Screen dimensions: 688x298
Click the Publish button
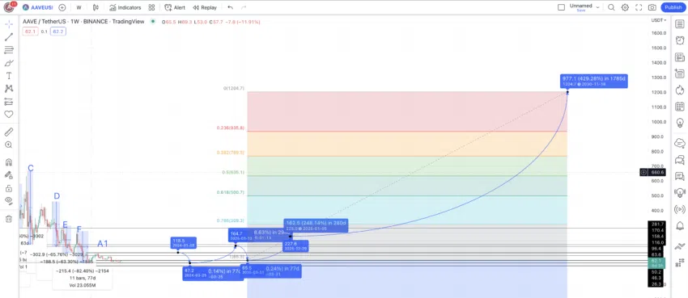(673, 7)
